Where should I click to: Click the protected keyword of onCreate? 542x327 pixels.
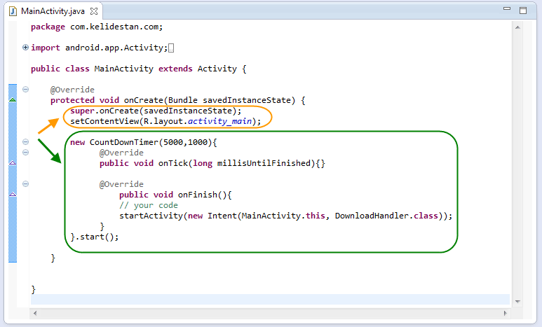tap(72, 101)
